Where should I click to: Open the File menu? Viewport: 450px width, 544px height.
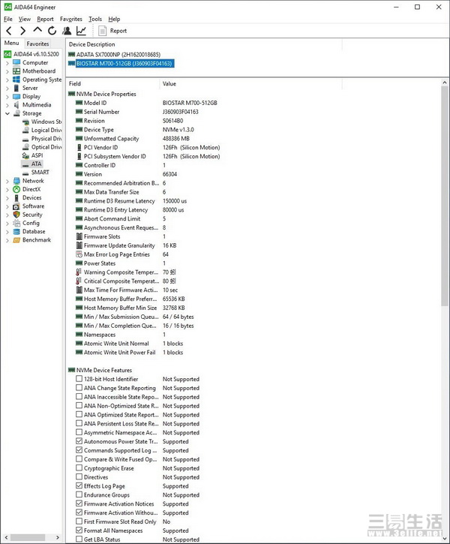pyautogui.click(x=8, y=19)
